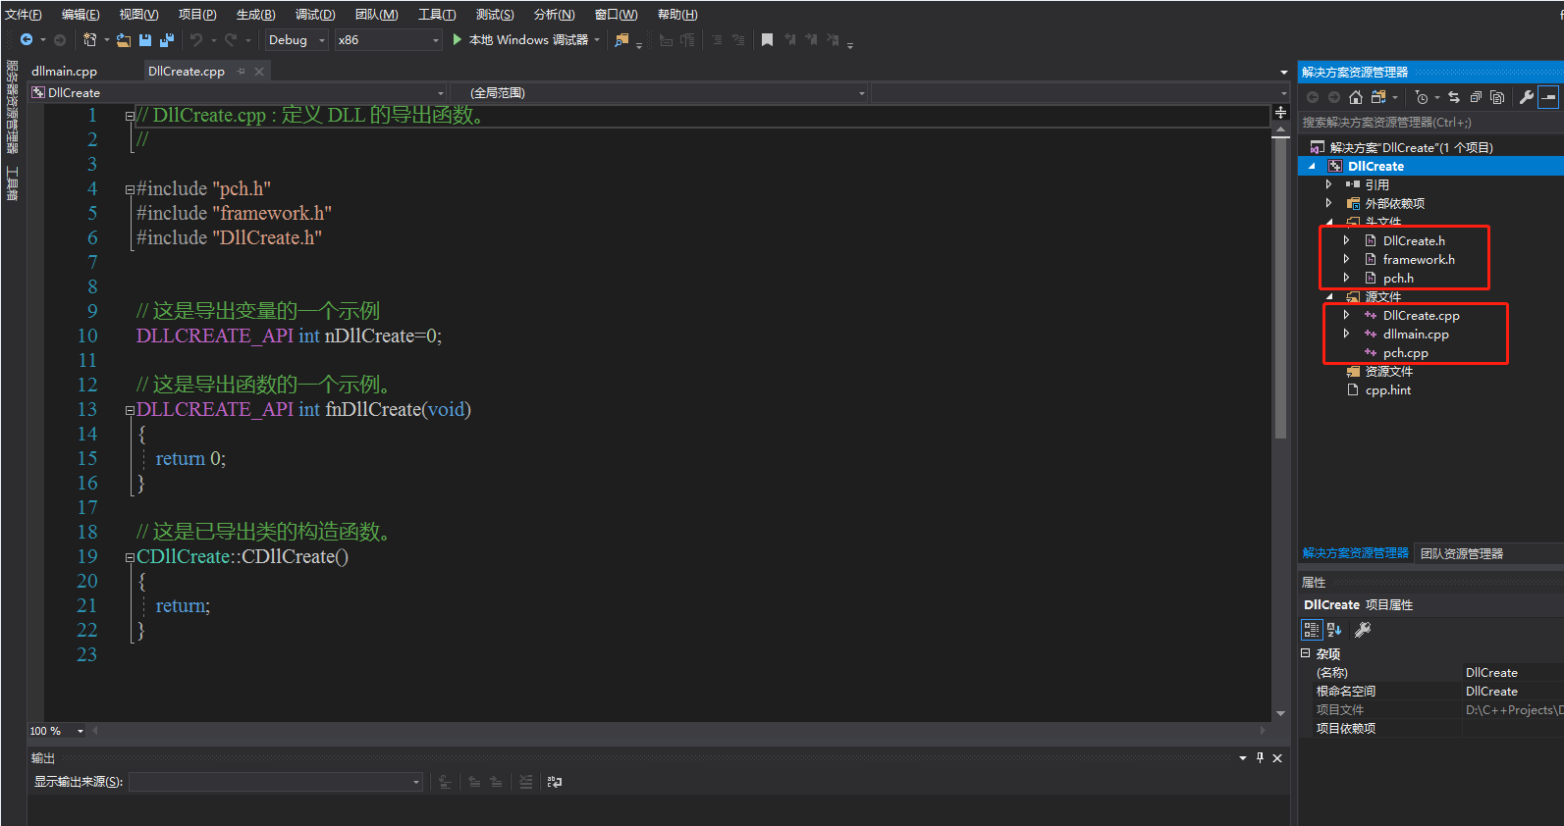Close the DllCreate.cpp tab
This screenshot has width=1564, height=826.
[x=259, y=71]
